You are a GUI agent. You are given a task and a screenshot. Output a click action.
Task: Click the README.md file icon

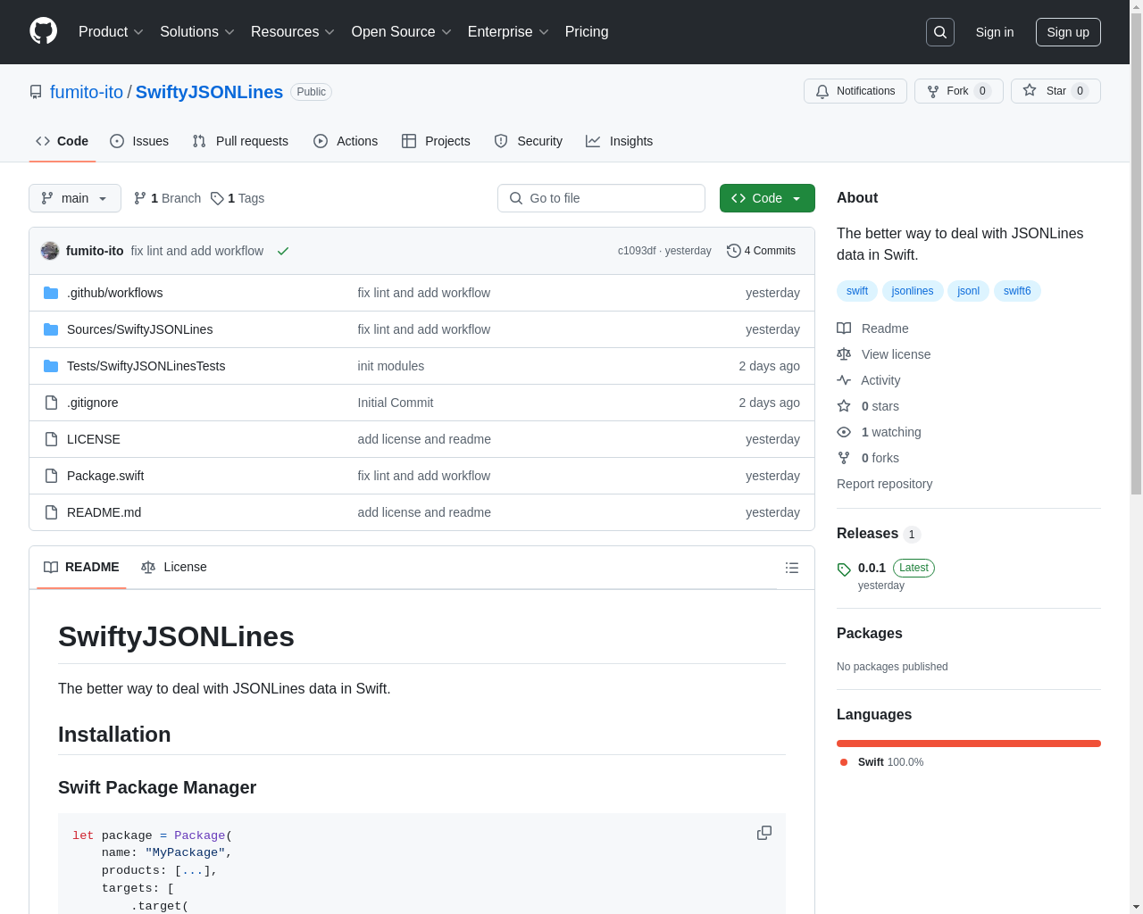click(x=51, y=512)
